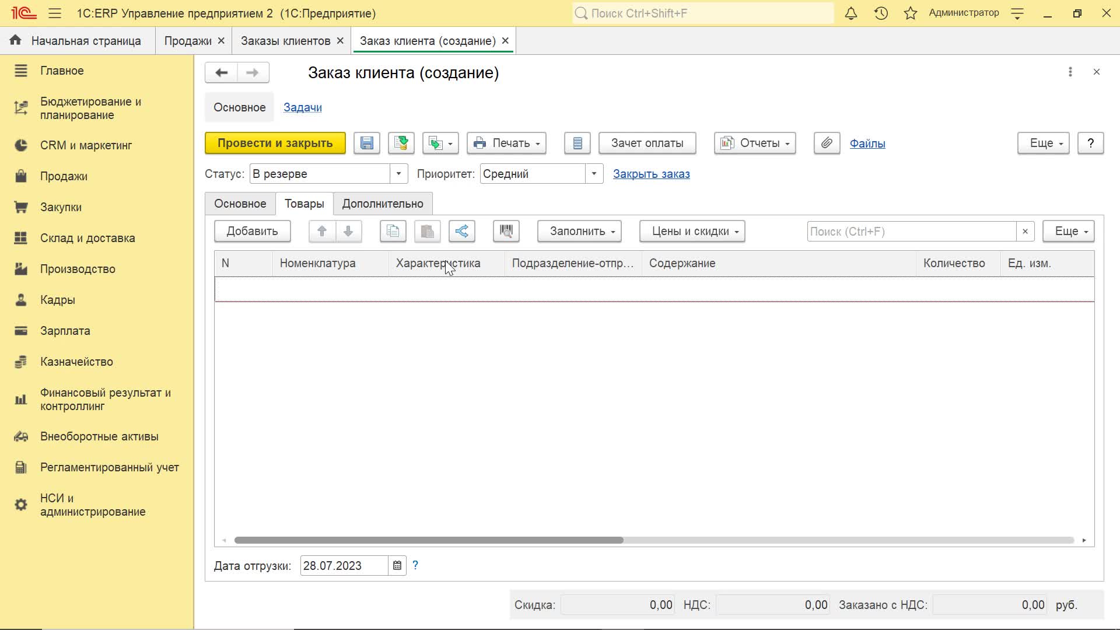Open the history clock icon
The height and width of the screenshot is (630, 1120).
[881, 13]
